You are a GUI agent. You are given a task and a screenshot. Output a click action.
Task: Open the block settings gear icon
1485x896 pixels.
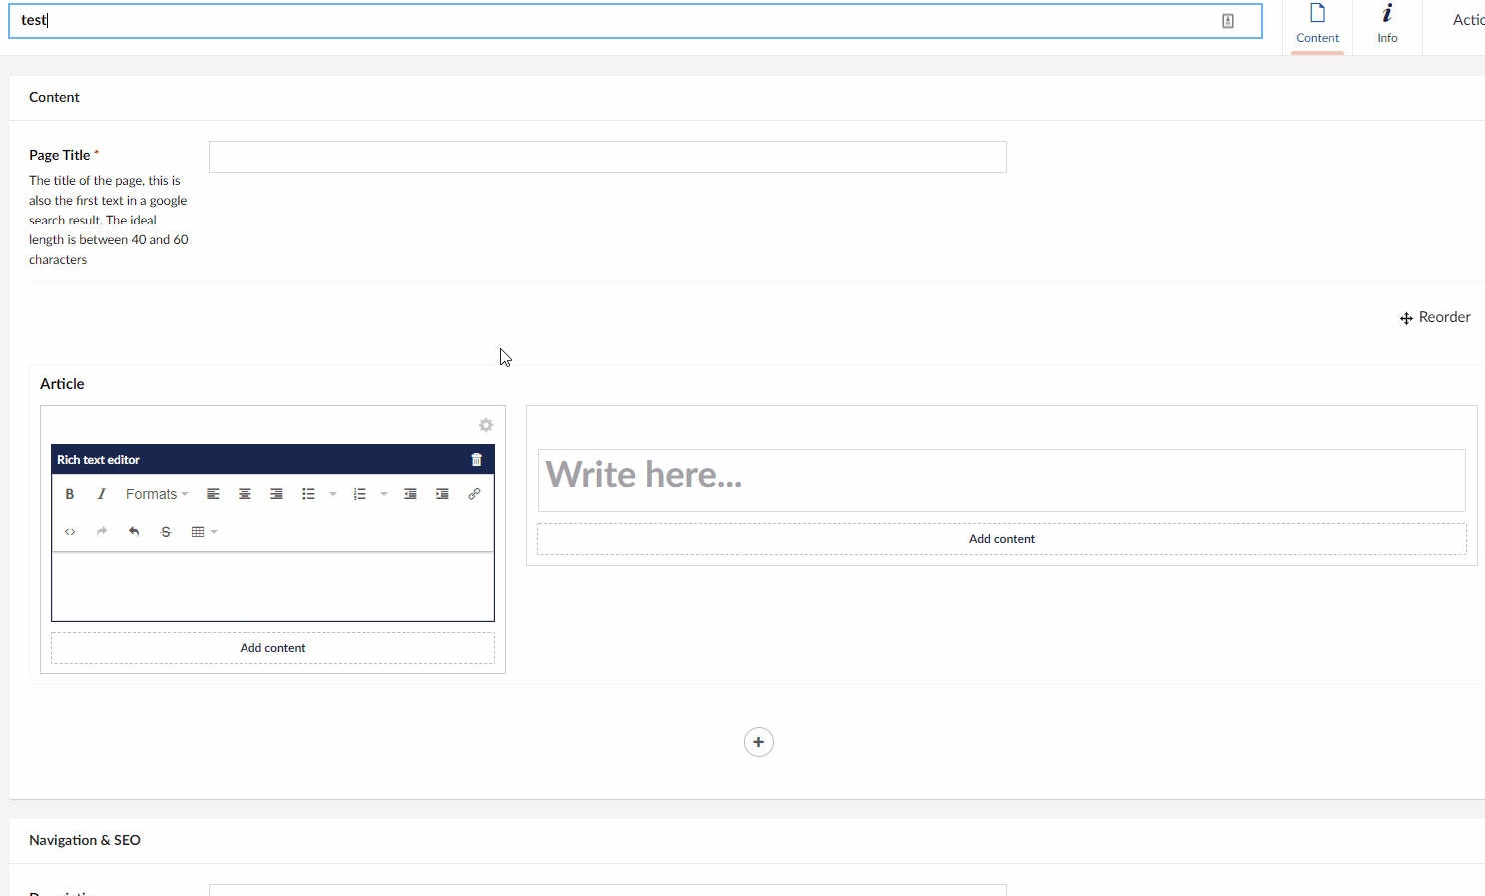[486, 424]
